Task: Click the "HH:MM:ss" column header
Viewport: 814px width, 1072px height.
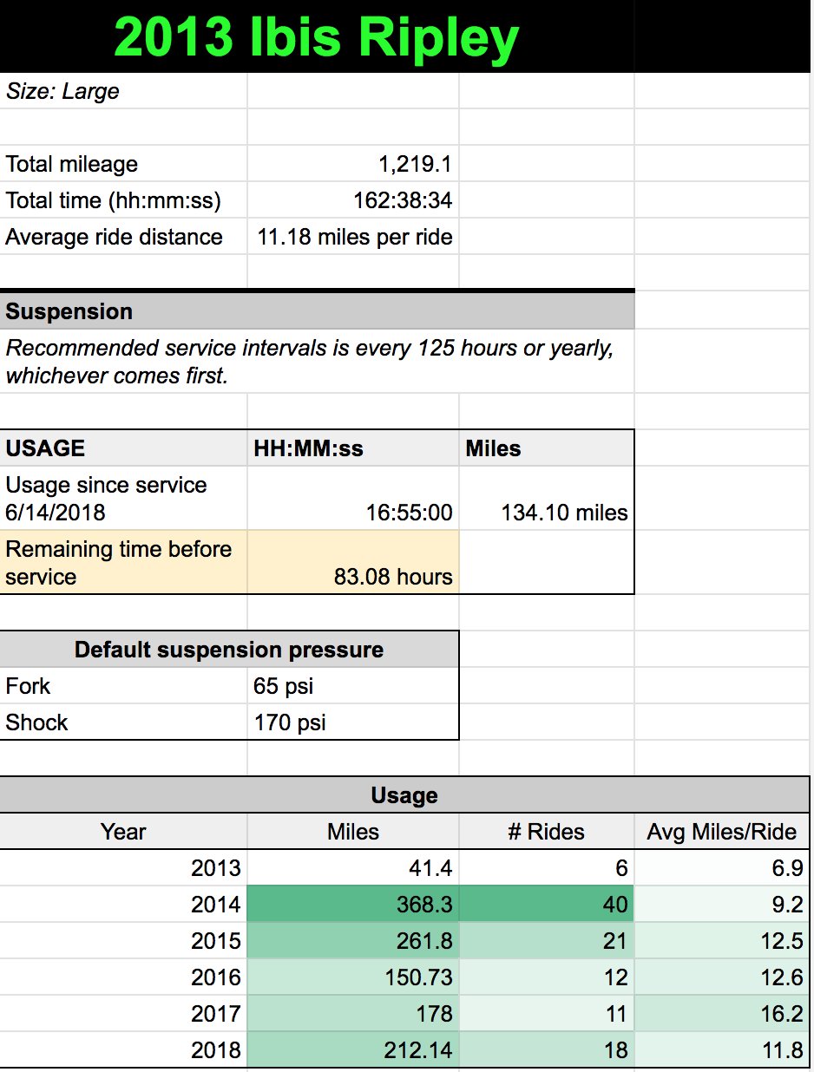Action: point(353,448)
